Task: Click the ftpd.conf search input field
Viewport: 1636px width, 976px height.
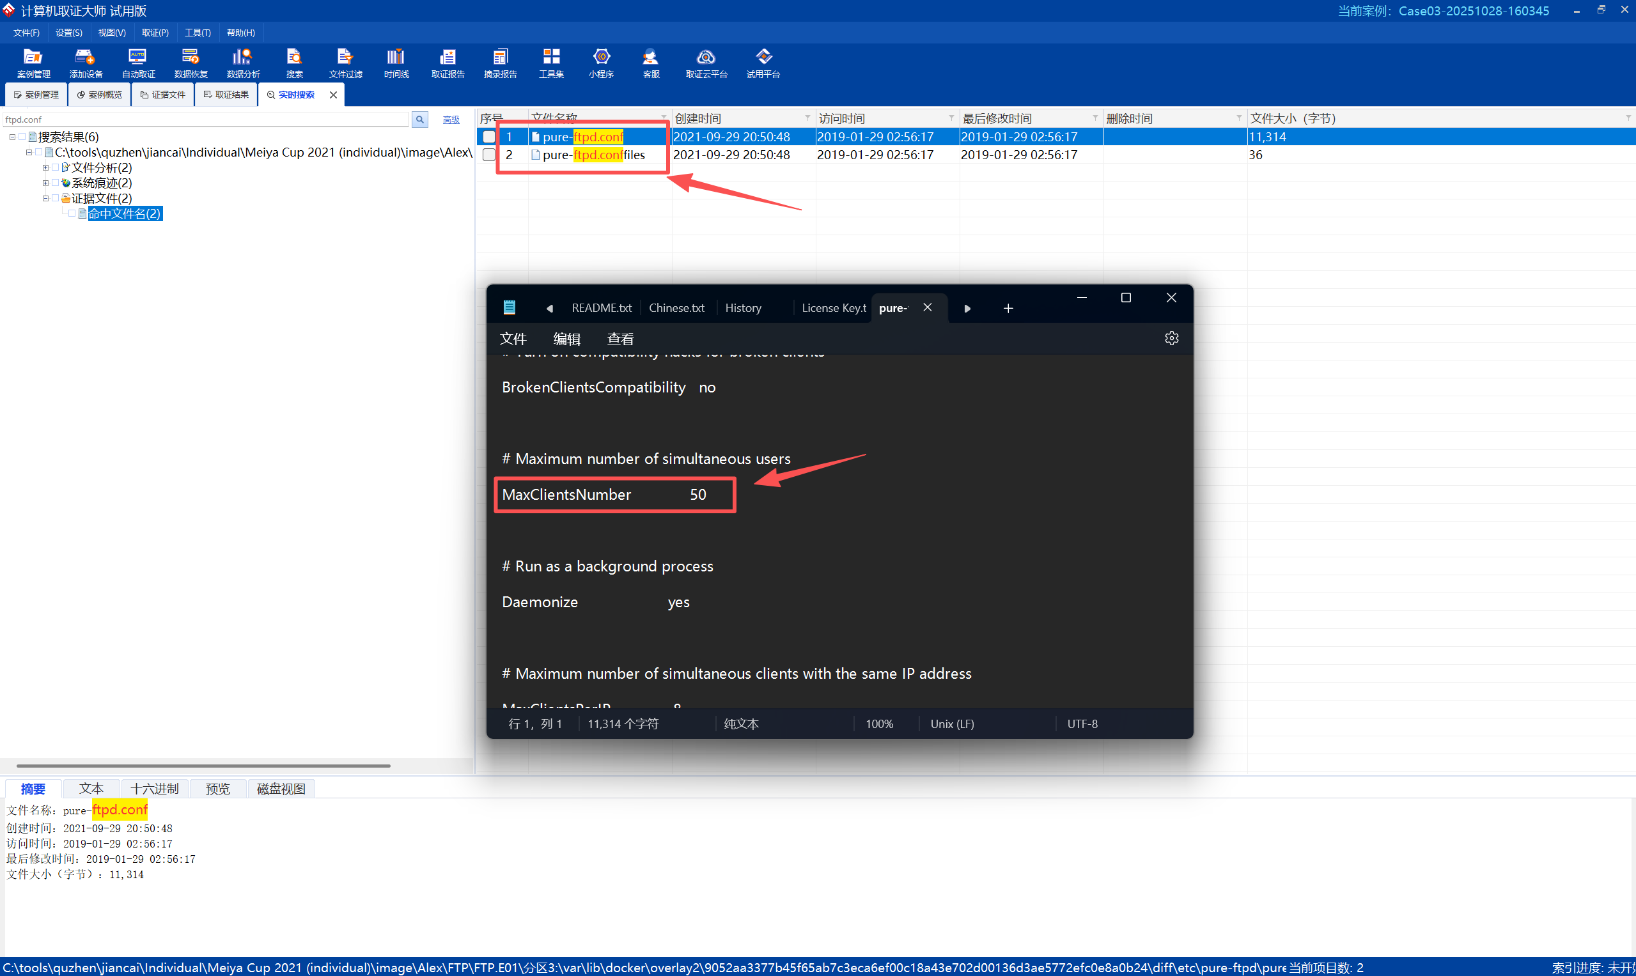Action: 205,119
